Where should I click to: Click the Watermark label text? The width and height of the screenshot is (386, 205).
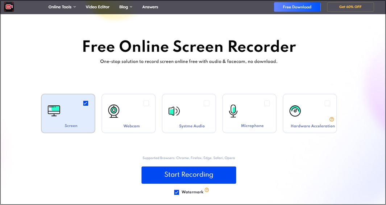[192, 192]
